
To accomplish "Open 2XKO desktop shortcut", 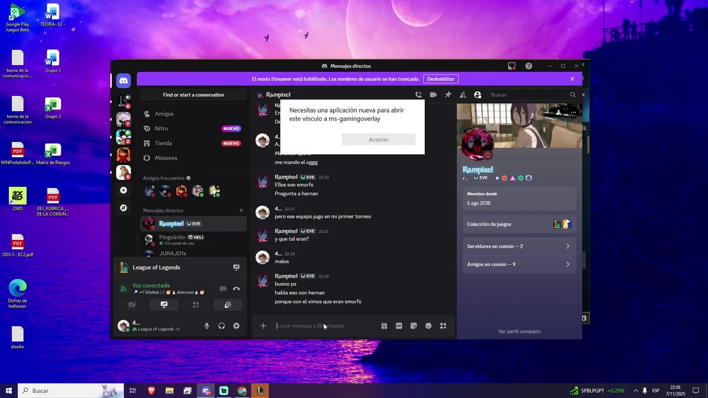I will 17,200.
